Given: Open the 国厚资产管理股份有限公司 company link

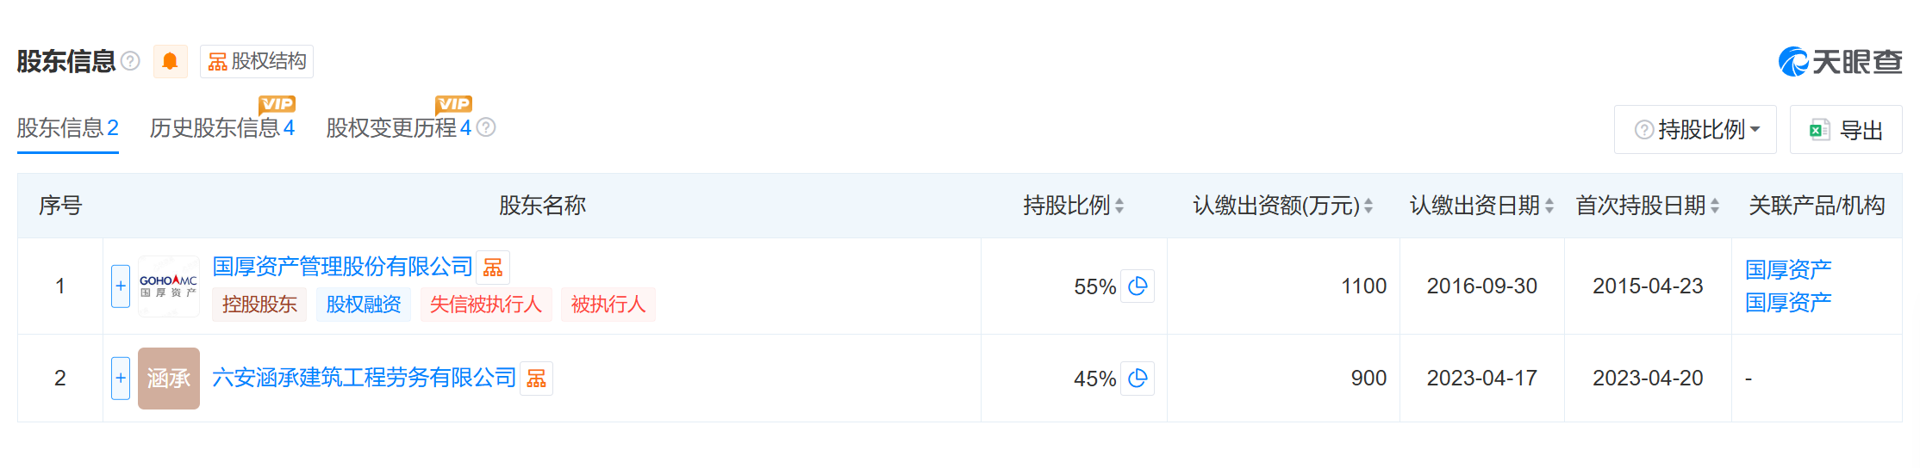Looking at the screenshot, I should click(342, 267).
